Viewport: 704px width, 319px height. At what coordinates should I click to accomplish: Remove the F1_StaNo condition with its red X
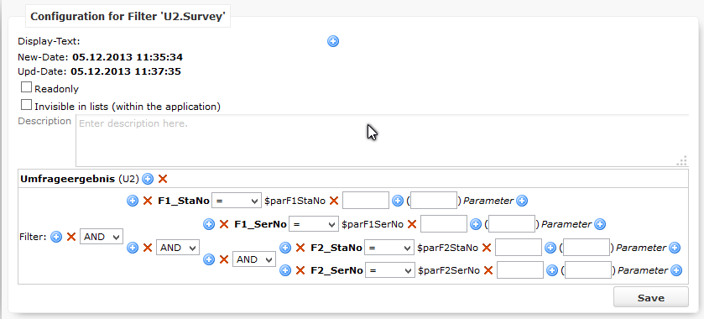[x=148, y=201]
